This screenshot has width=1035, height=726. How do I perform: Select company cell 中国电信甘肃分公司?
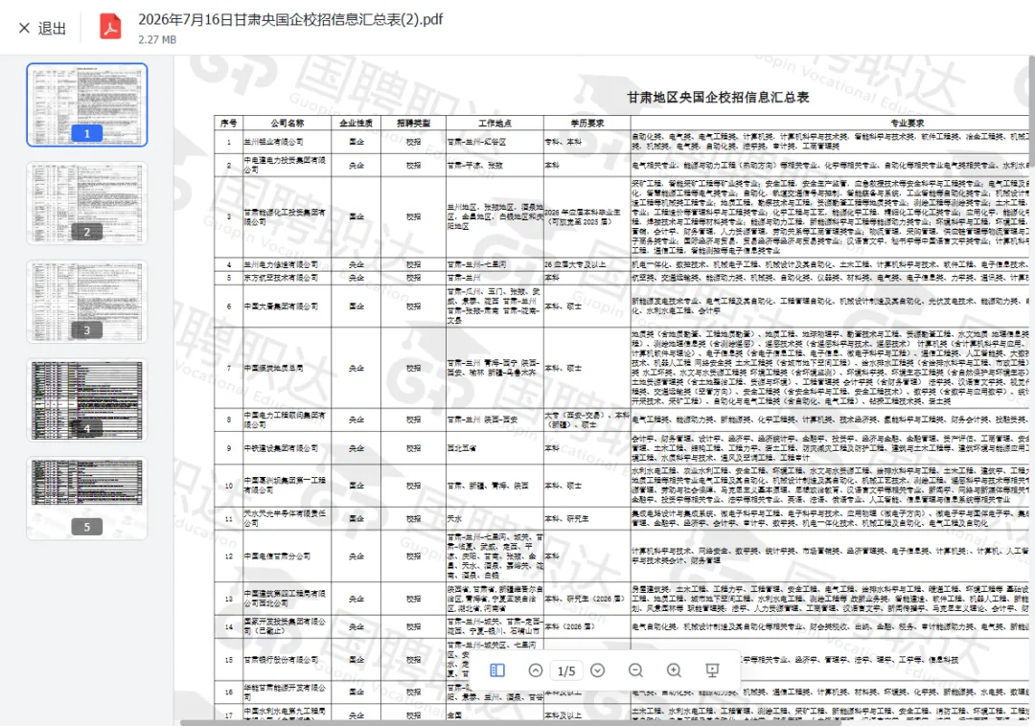click(x=287, y=556)
